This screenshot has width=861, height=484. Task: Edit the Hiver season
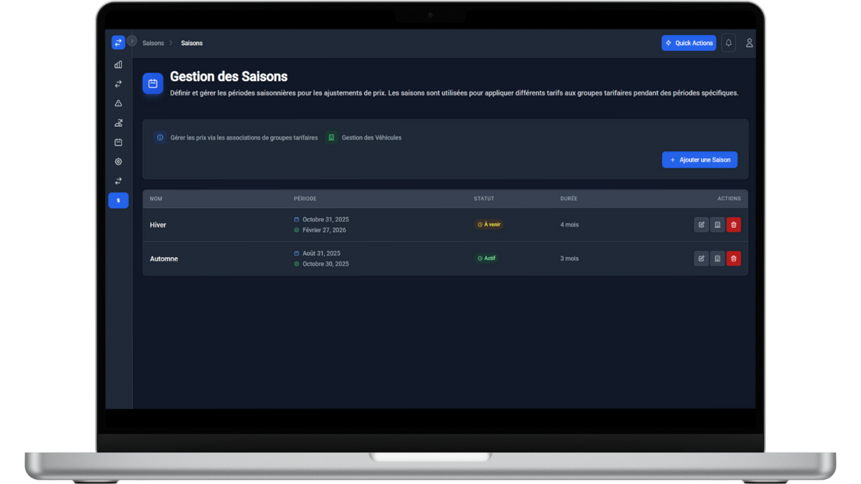(x=701, y=225)
